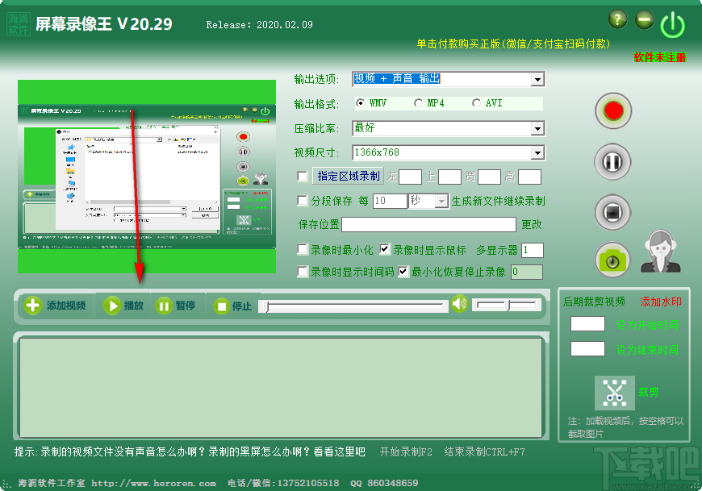Viewport: 702px width, 491px height.
Task: Click the 宽 region width field
Action: [x=489, y=177]
